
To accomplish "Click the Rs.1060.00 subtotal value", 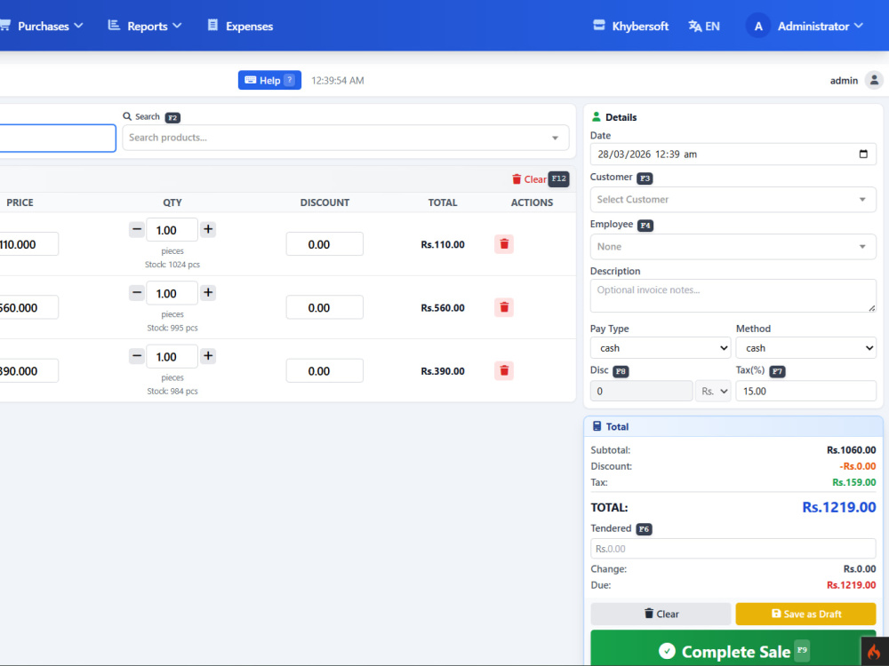I will point(851,450).
